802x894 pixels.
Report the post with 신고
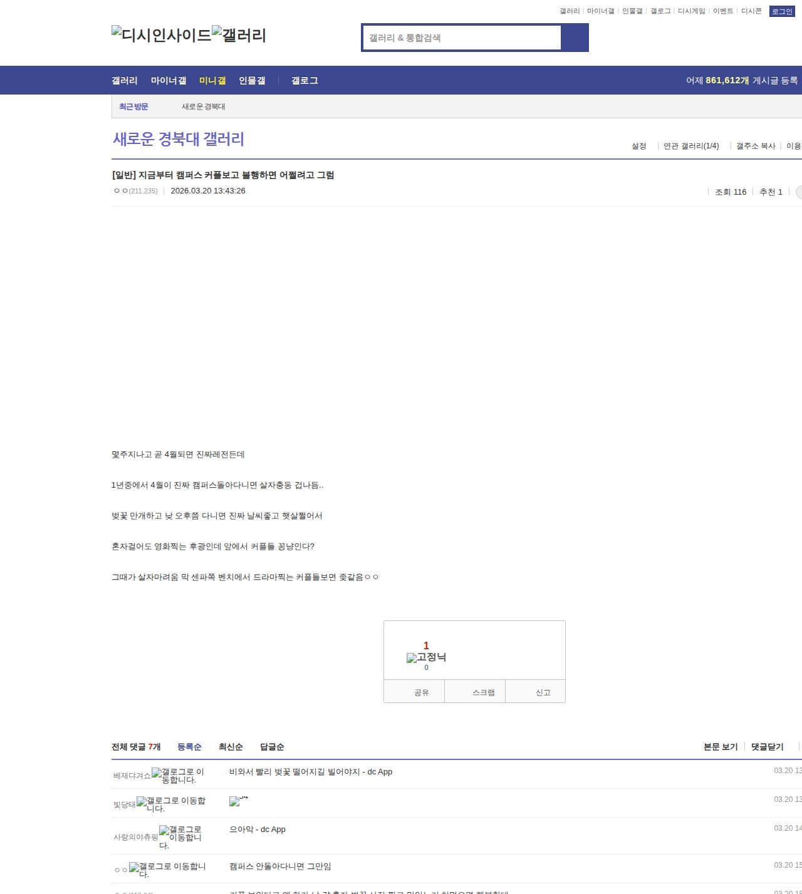coord(536,692)
